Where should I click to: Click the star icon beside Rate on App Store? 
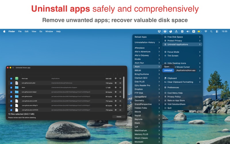click(x=165, y=101)
